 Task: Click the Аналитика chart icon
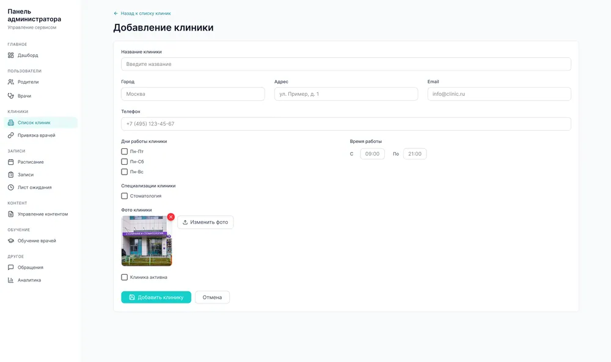11,280
